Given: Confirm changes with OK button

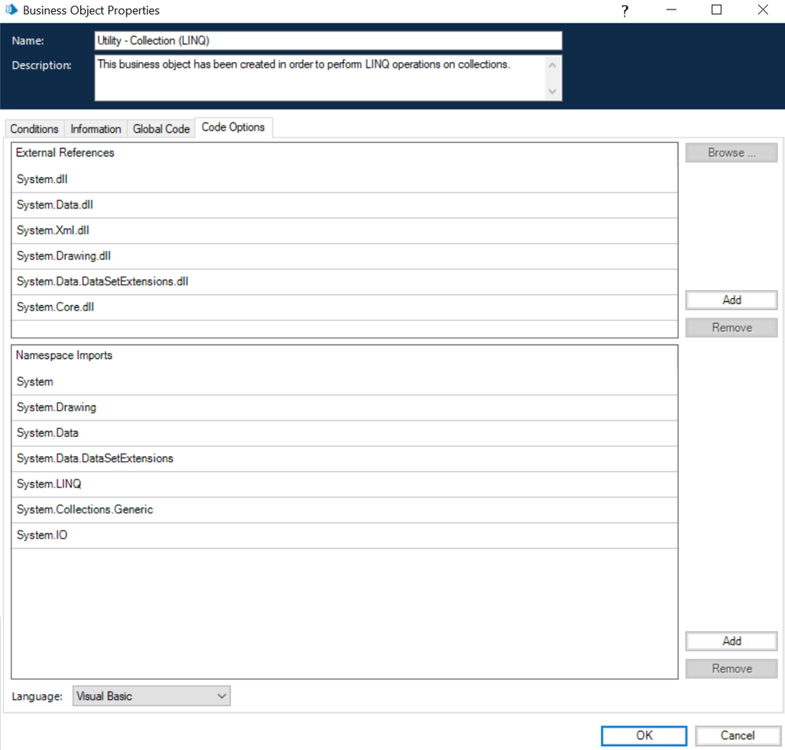Looking at the screenshot, I should click(x=644, y=736).
